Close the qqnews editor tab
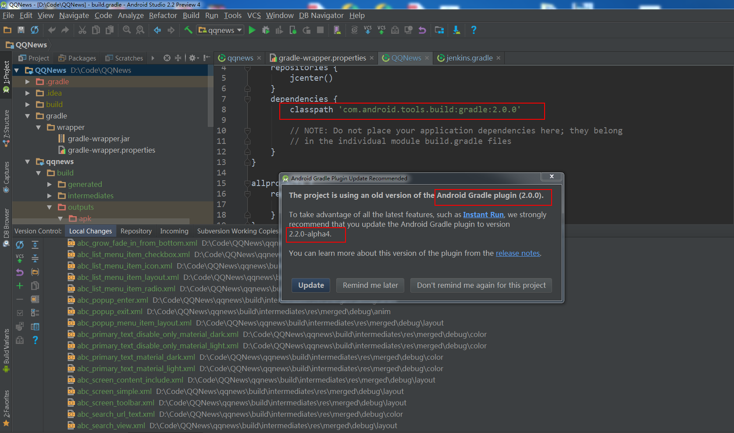Screen dimensions: 734x433 pyautogui.click(x=259, y=58)
